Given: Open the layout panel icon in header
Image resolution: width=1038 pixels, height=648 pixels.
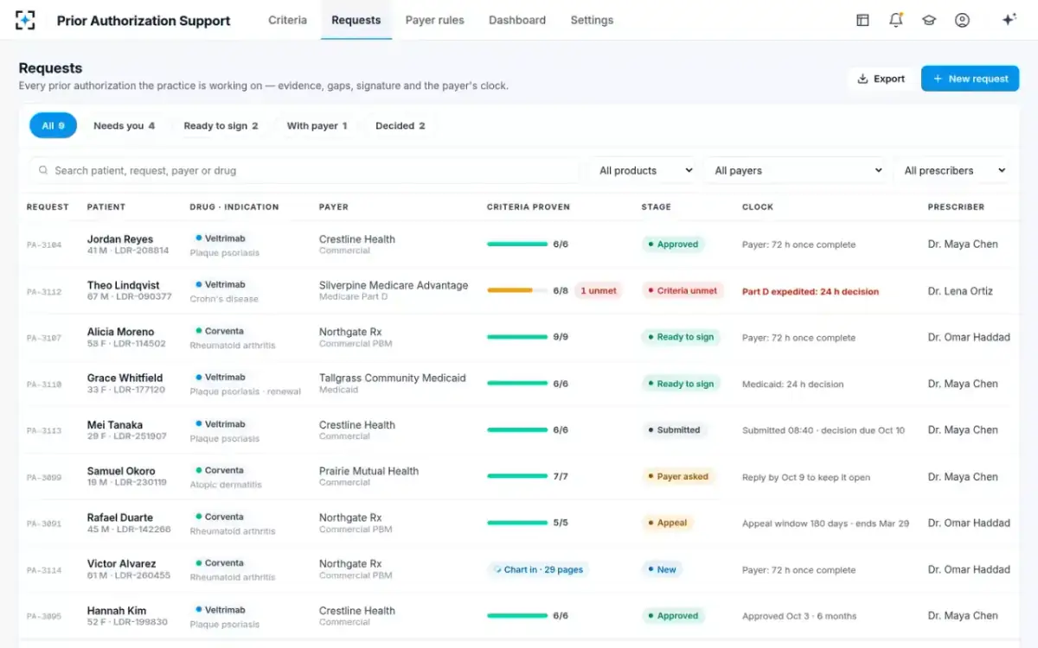Looking at the screenshot, I should tap(862, 20).
